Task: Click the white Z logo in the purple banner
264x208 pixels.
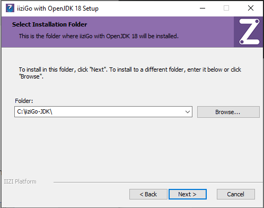Action: 249,32
